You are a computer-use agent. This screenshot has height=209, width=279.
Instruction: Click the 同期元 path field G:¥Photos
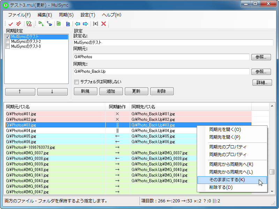pyautogui.click(x=161, y=57)
